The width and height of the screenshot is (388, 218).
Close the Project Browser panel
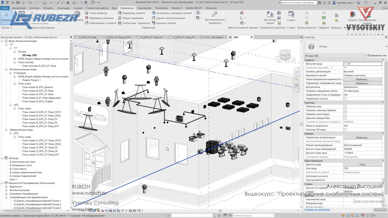pyautogui.click(x=71, y=37)
